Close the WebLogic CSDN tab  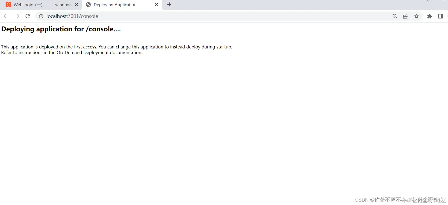point(77,5)
